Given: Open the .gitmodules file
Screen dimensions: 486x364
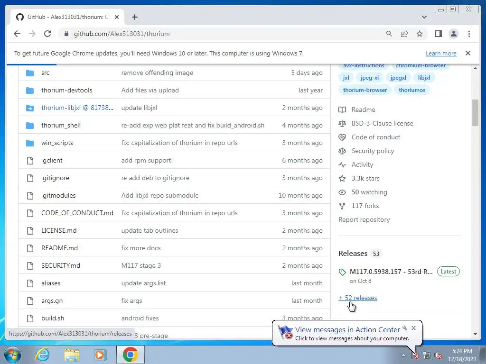Looking at the screenshot, I should pos(58,195).
